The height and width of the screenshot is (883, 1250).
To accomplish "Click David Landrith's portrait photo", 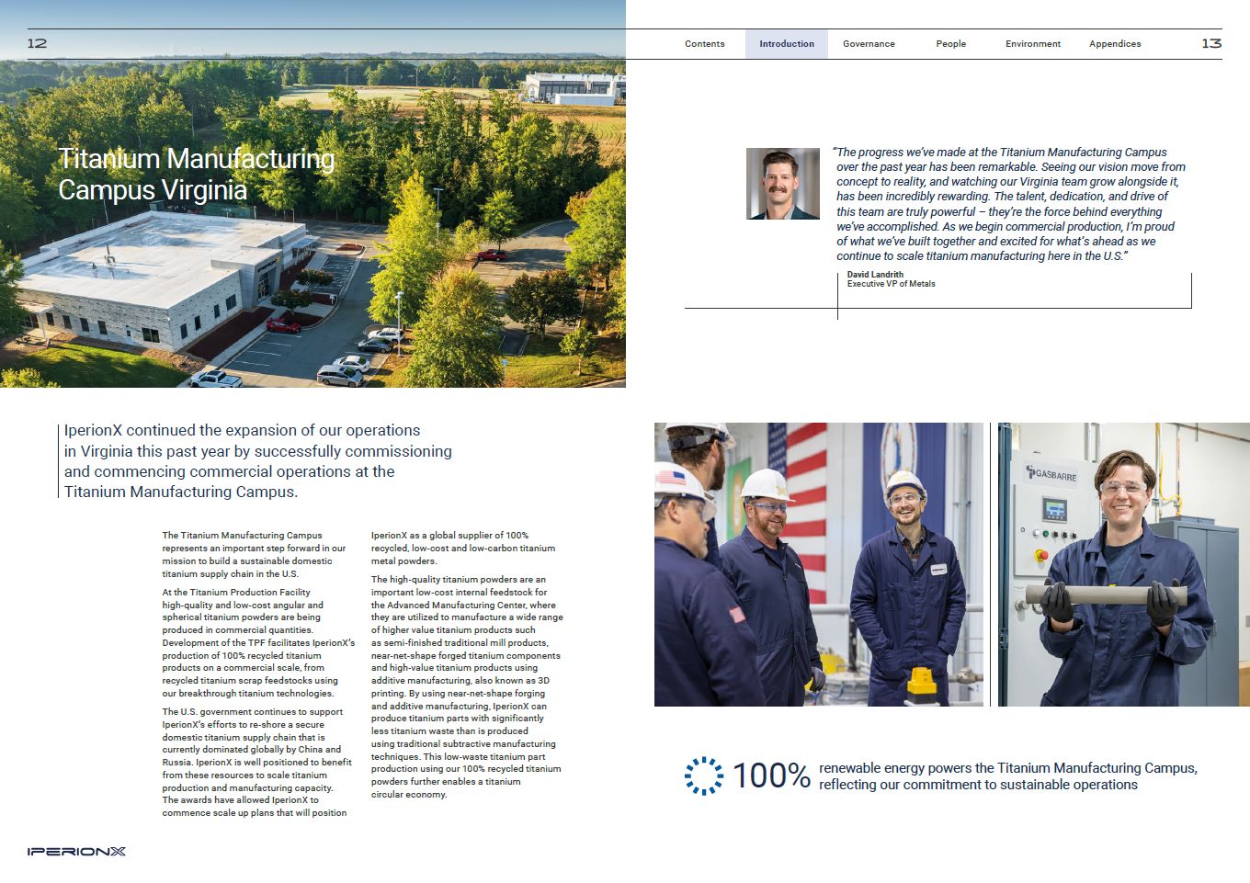I will click(x=783, y=184).
